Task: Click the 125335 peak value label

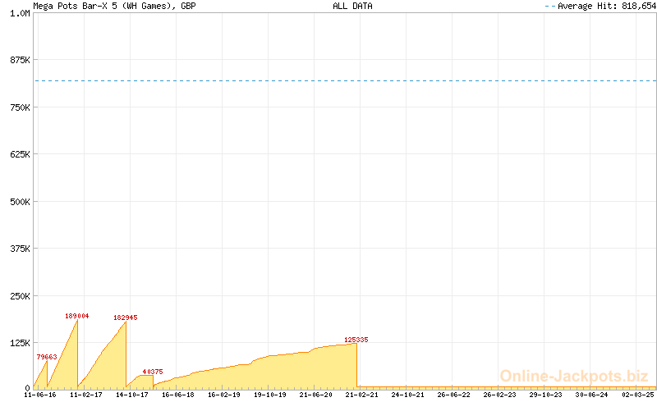Action: click(x=356, y=340)
